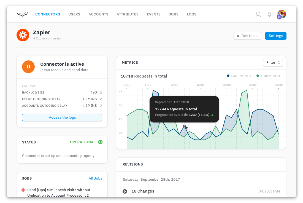303x203 pixels.
Task: Click the Hull logo in the navbar
Action: (22, 14)
